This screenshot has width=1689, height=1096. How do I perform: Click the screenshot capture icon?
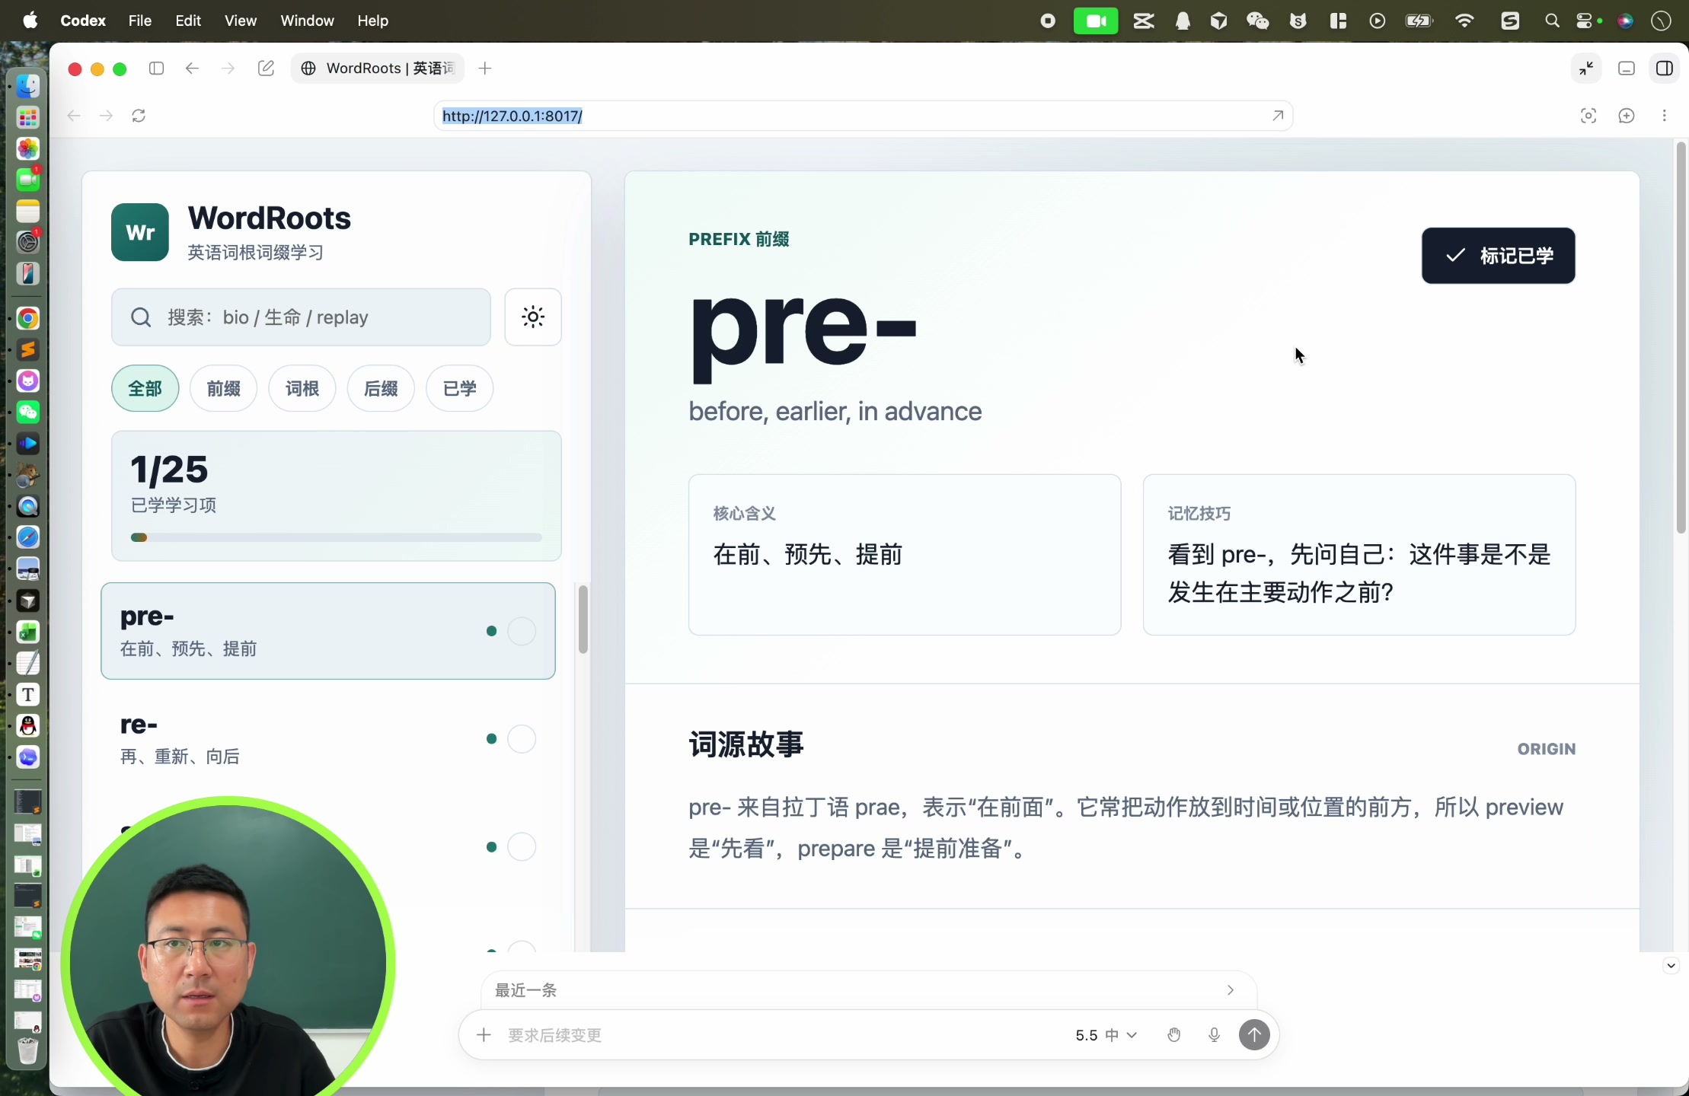click(x=1588, y=116)
